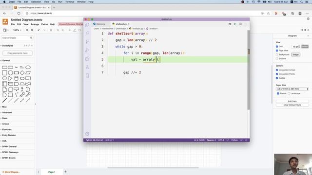The image size is (312, 175).
Task: Open More Actions ellipsis in VS Code editor
Action: click(x=246, y=24)
